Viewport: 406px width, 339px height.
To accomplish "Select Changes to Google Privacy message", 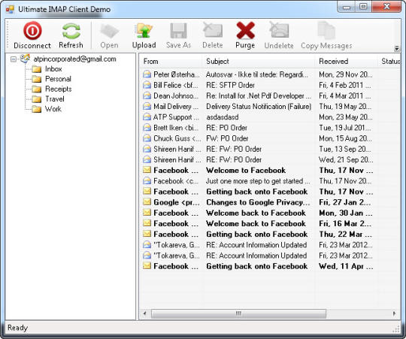I will [258, 202].
